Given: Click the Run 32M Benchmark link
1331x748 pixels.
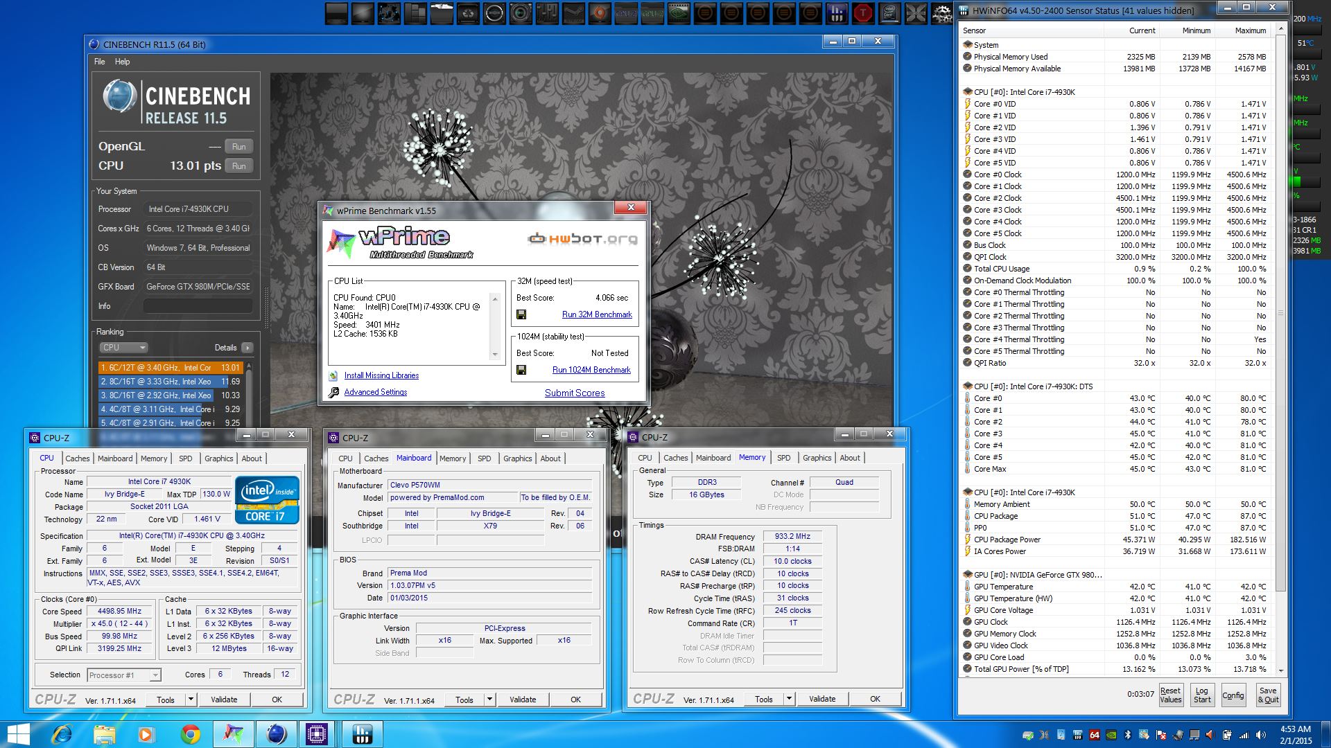Looking at the screenshot, I should coord(596,314).
